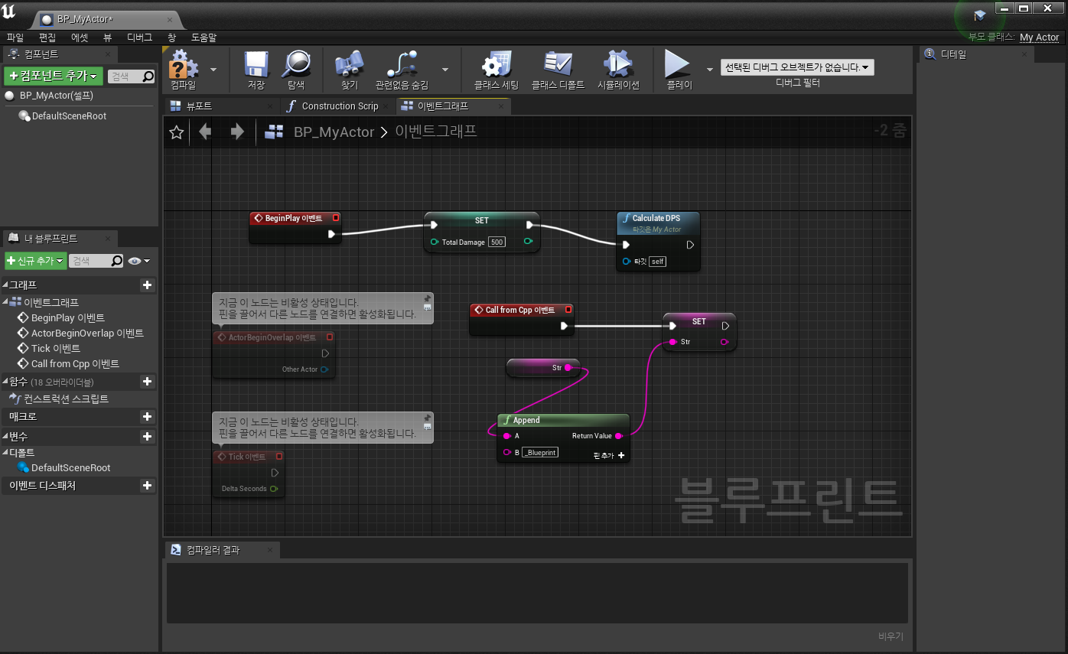
Task: Go forward with graph right arrow
Action: coord(237,132)
